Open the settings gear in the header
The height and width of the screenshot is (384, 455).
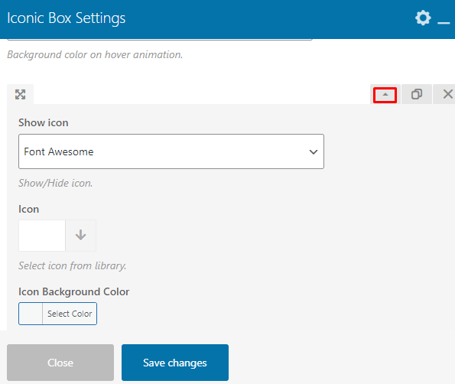click(x=423, y=18)
